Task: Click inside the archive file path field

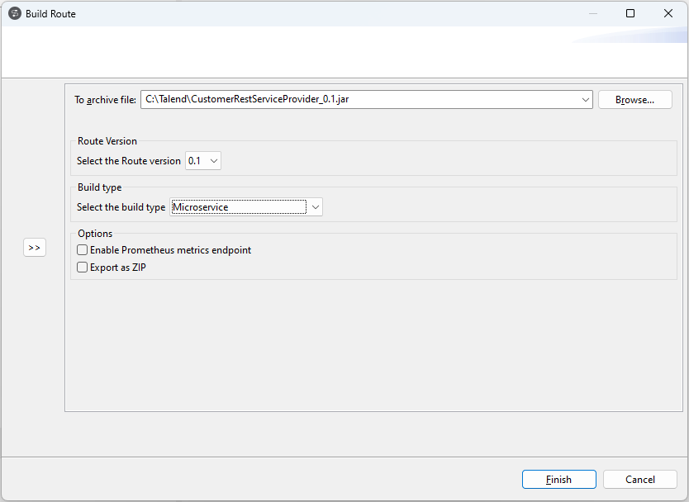Action: 355,100
